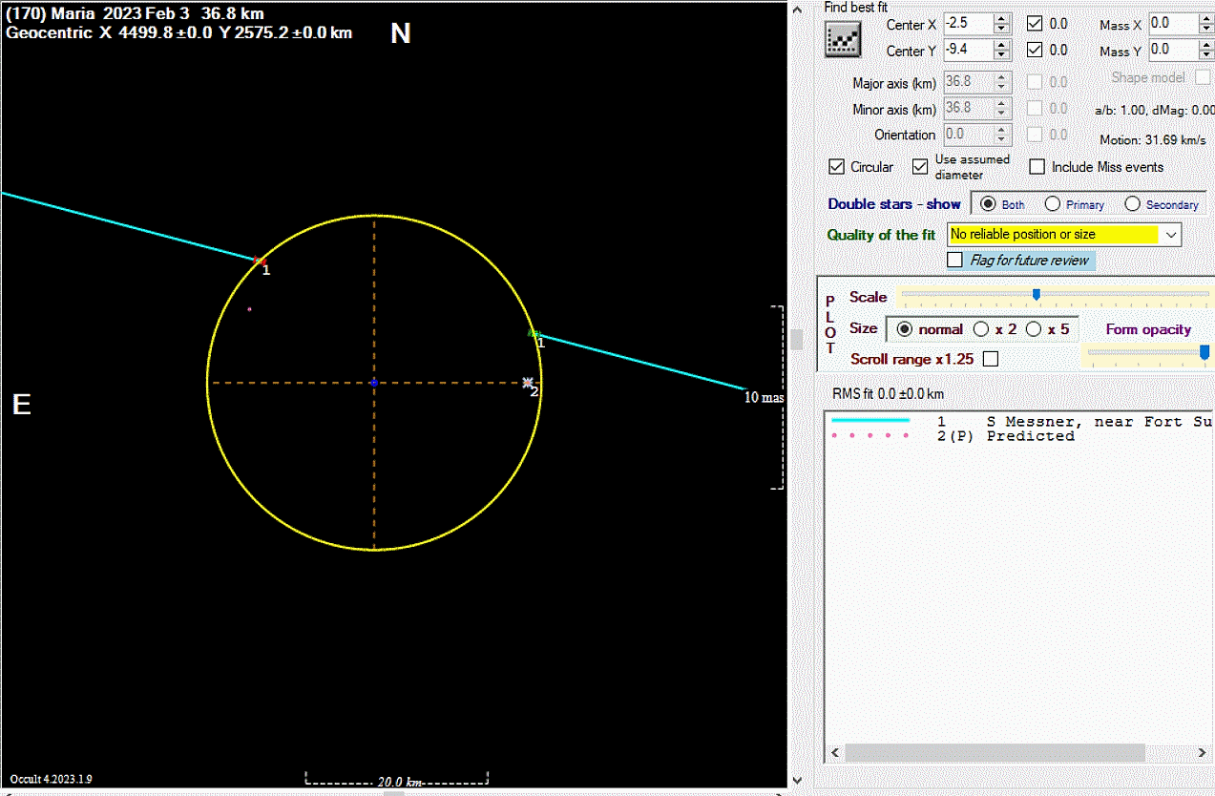Click the Mass X value field
The width and height of the screenshot is (1215, 796).
tap(1172, 24)
